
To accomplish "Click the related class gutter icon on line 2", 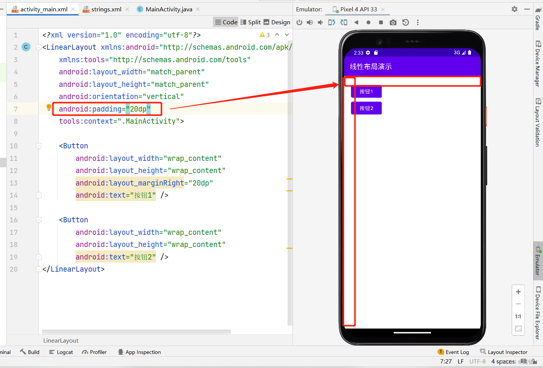I will click(26, 47).
